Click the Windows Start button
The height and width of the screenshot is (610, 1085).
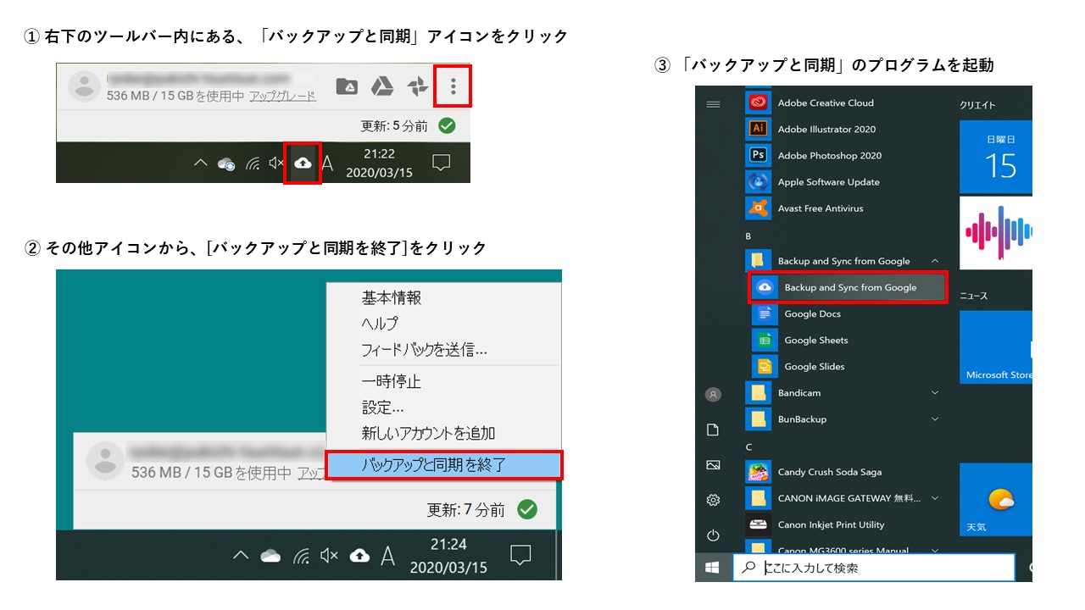[713, 568]
